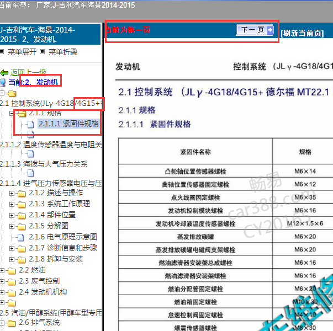
Task: Click table cell 点火线圈固定螺栓
Action: (195, 197)
